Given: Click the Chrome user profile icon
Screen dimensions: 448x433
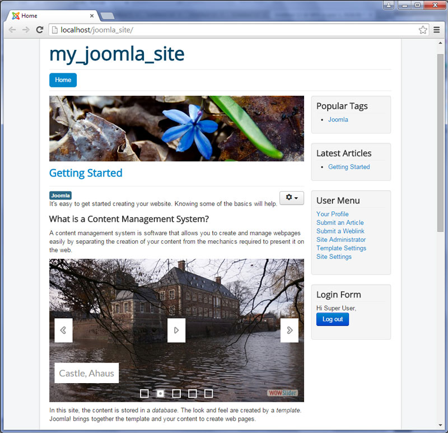Looking at the screenshot, I should (x=389, y=5).
